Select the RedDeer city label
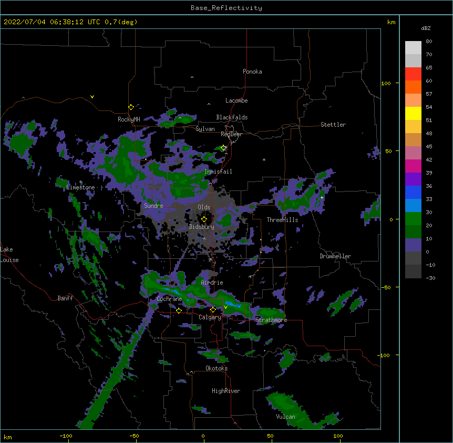 click(231, 134)
